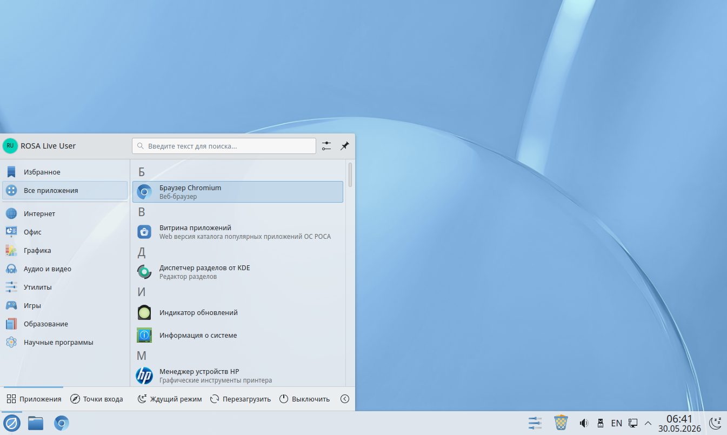Open system settings sliders tray icon
The height and width of the screenshot is (435, 727).
535,423
